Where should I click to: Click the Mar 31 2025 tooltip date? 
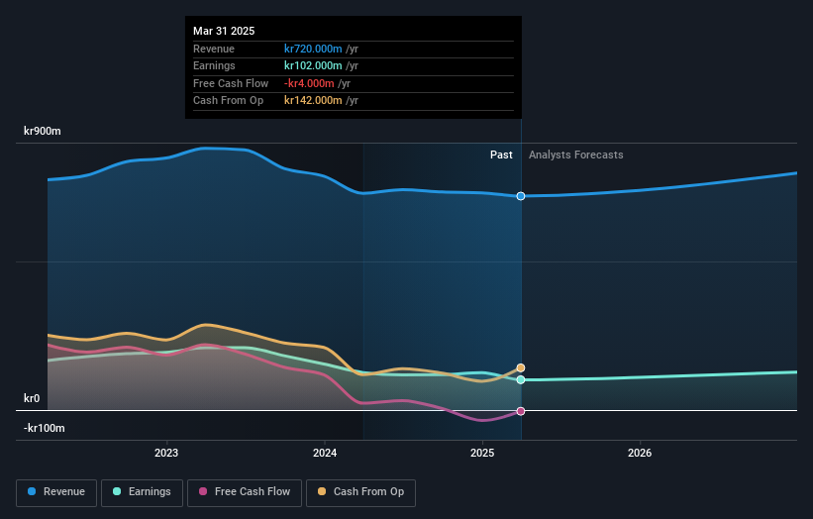(224, 31)
